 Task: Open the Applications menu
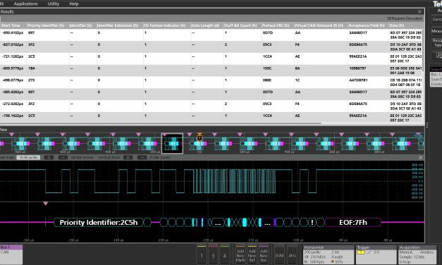(x=25, y=4)
